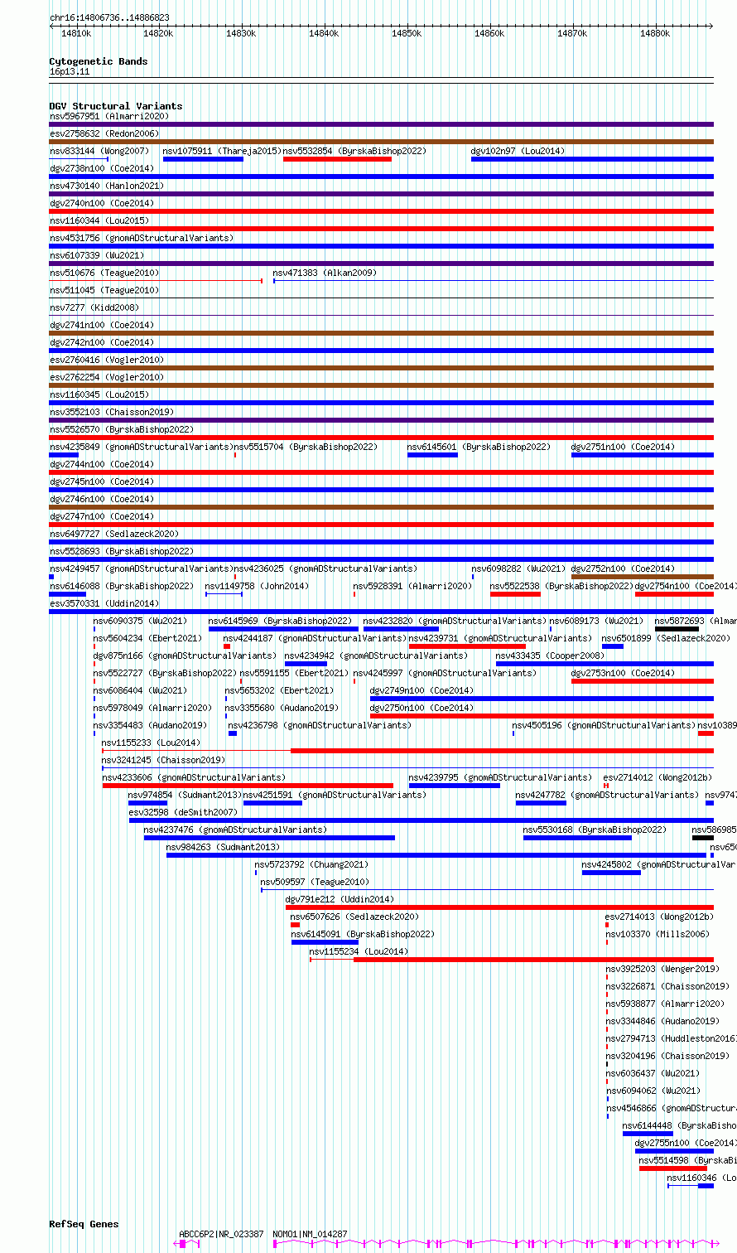Screen dimensions: 737x1253
Task: Select the esv2758632 (Redon2006) label
Action: click(x=104, y=134)
